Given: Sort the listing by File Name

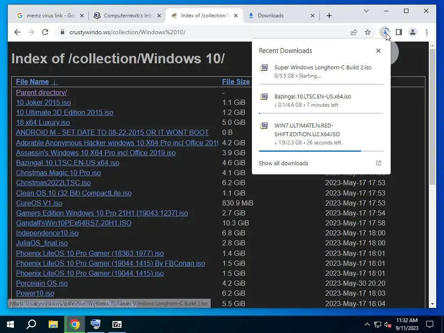Looking at the screenshot, I should pyautogui.click(x=32, y=82).
